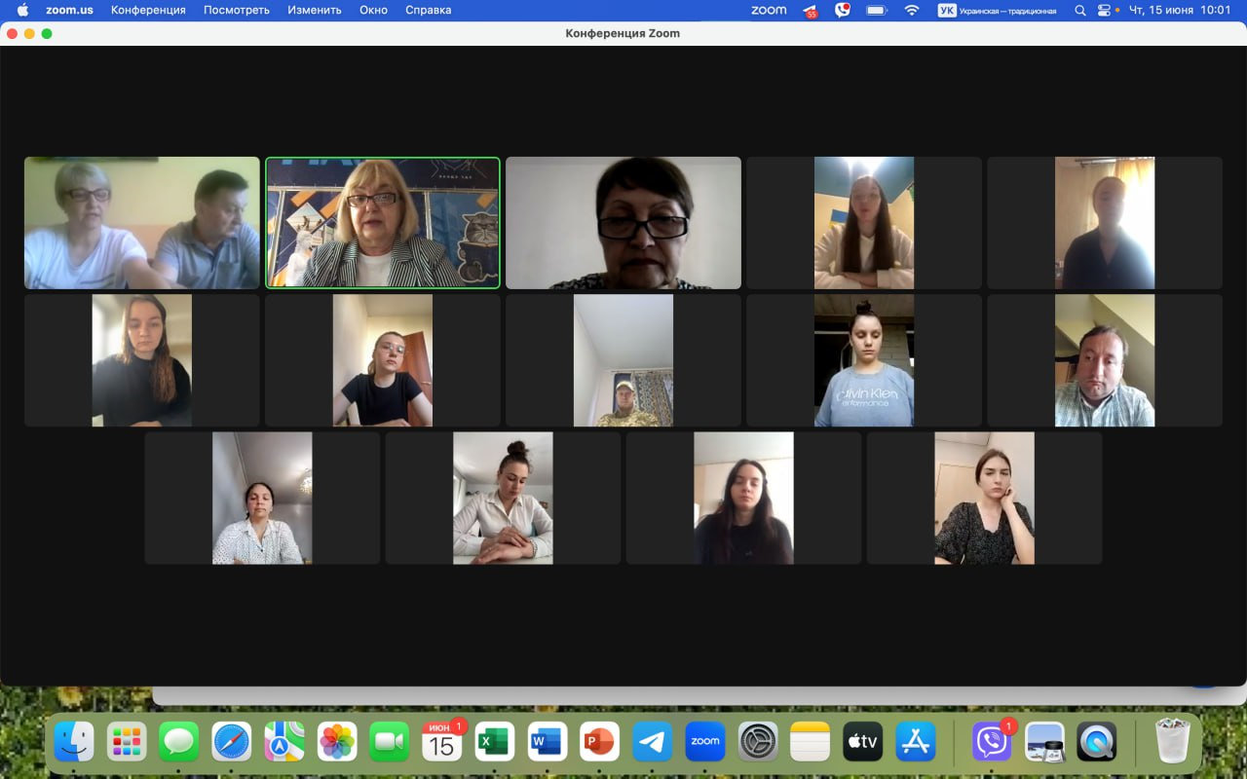Select video of woman in Calvin Klein shirt
Image resolution: width=1247 pixels, height=779 pixels.
pos(864,360)
